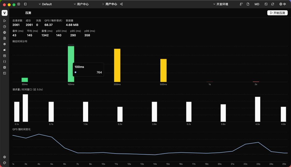Image resolution: width=291 pixels, height=167 pixels.
Task: Open the curly braces sidebar icon
Action: click(x=5, y=62)
